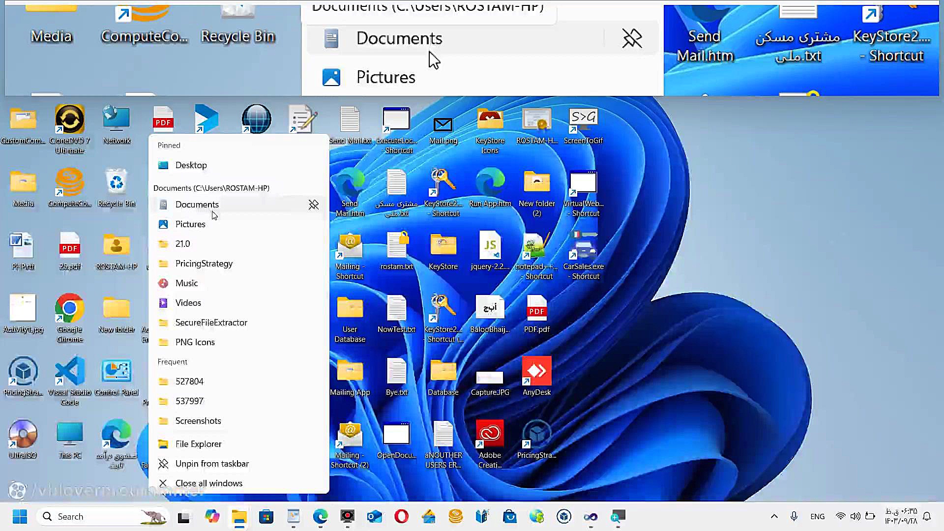Screen dimensions: 944x531
Task: Select the Visual Studio Code desktop shortcut
Action: point(69,381)
